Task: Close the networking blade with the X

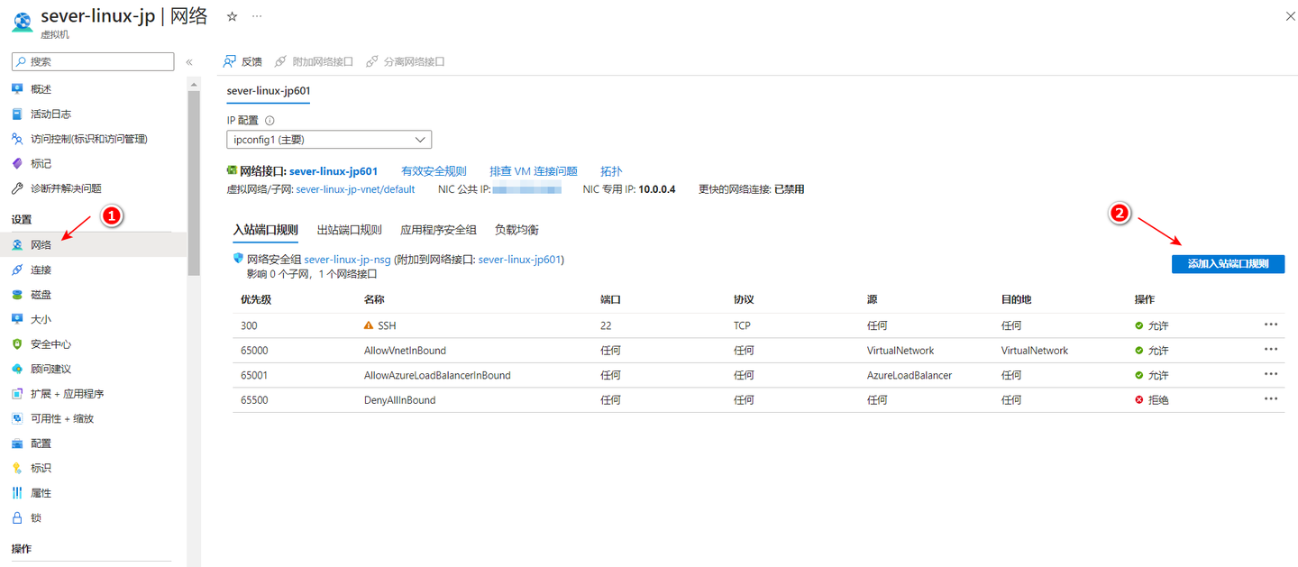Action: (x=1289, y=16)
